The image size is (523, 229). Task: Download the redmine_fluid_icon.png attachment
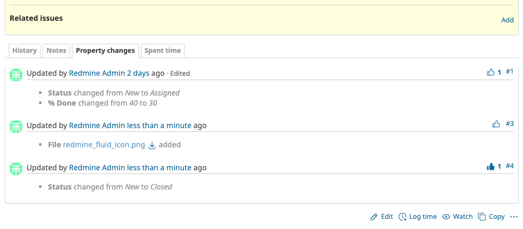tap(152, 145)
